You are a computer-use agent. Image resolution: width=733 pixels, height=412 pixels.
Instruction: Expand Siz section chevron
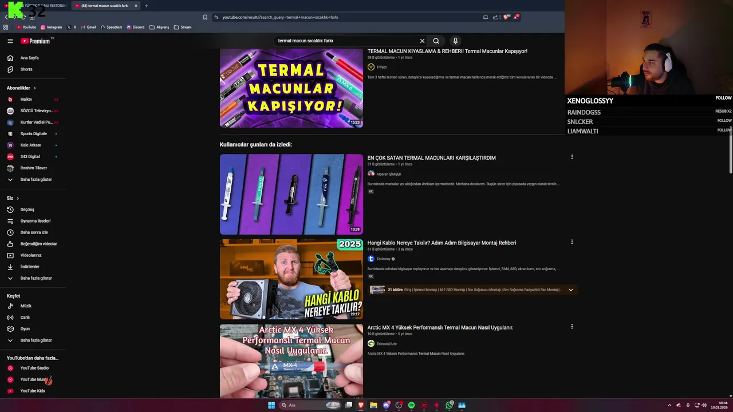point(18,198)
